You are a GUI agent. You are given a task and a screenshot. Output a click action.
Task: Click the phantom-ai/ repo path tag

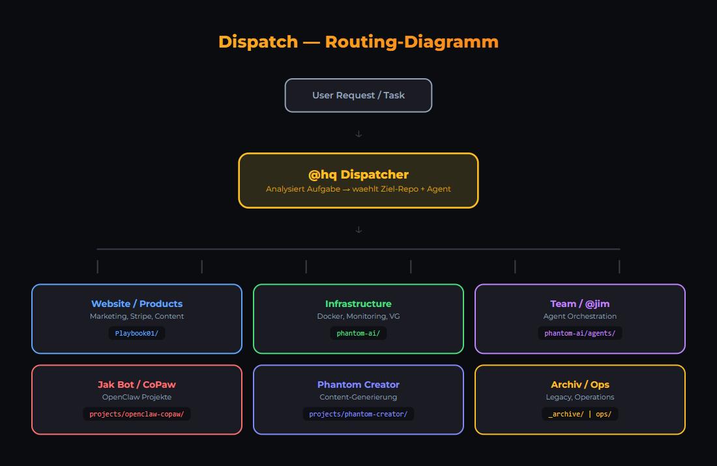[358, 333]
